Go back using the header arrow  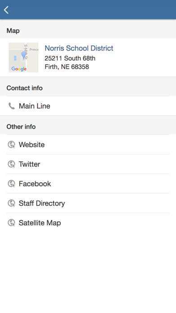coord(6,10)
